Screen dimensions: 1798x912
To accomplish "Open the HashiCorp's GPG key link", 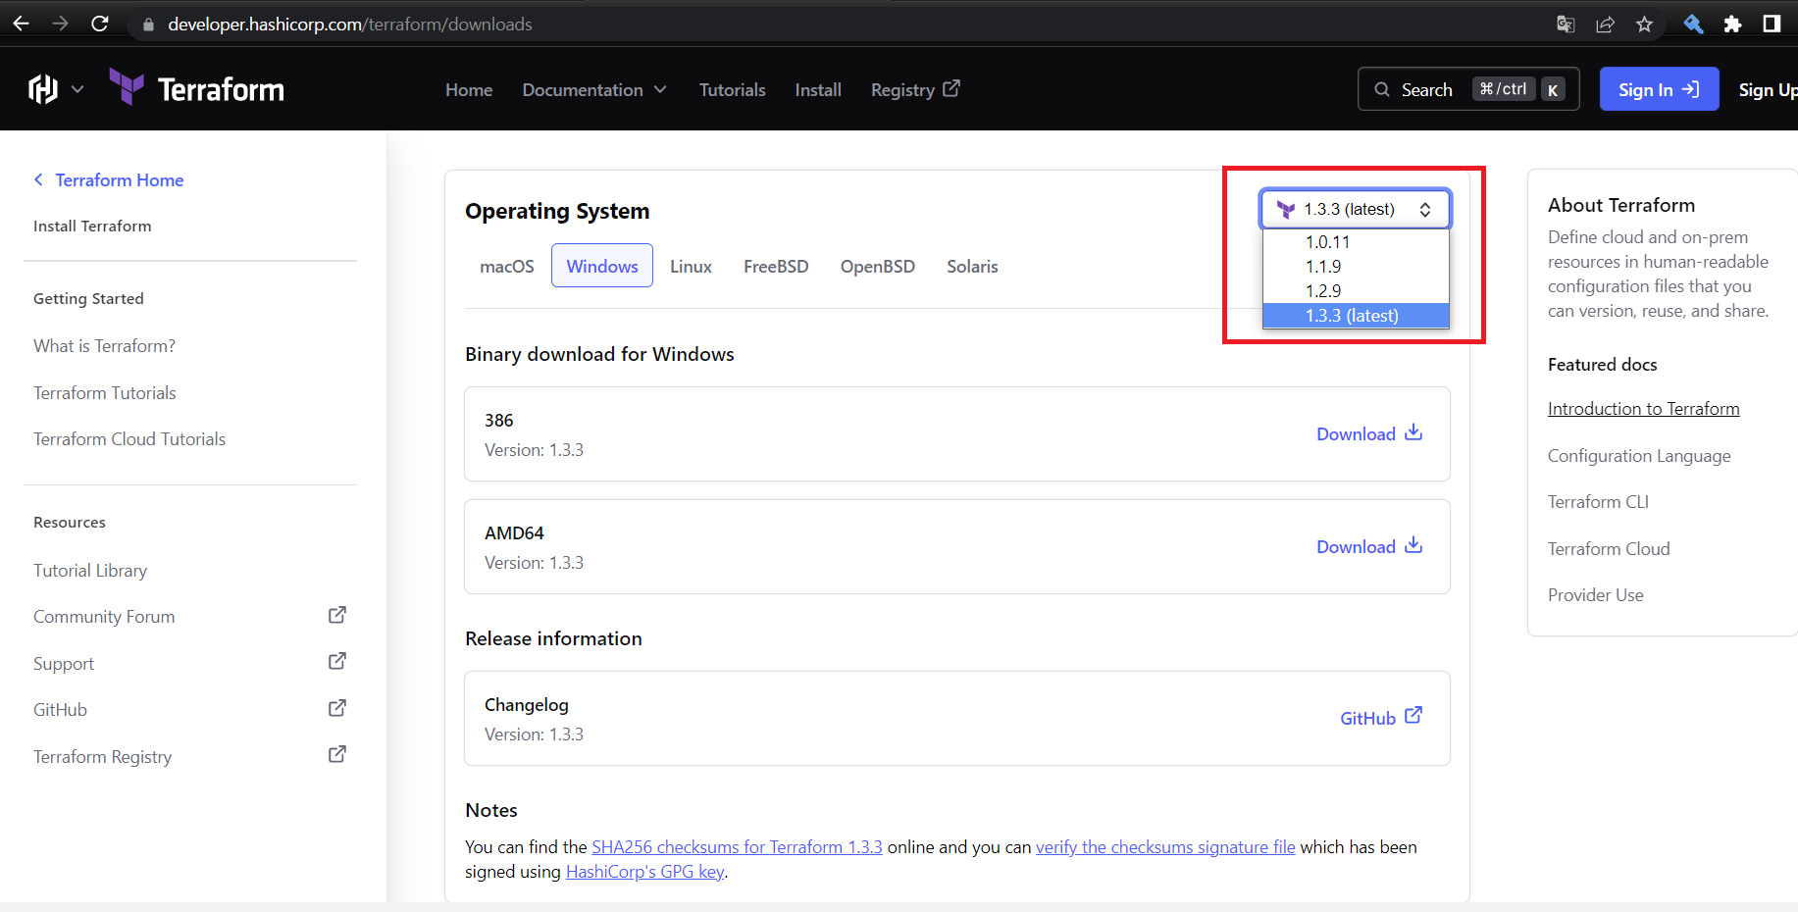I will (x=645, y=871).
